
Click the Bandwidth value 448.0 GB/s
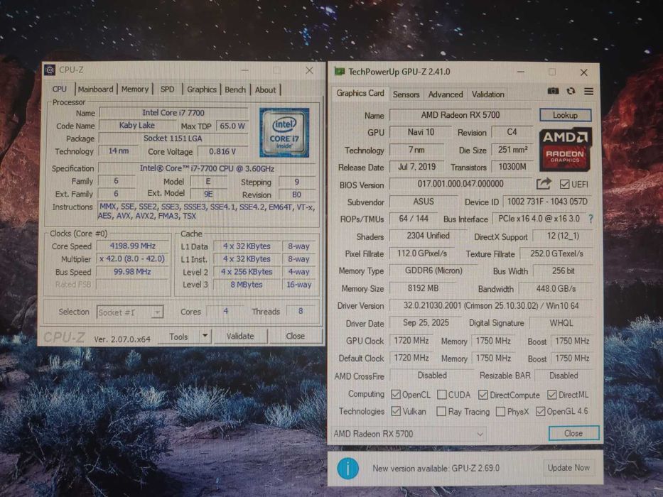tap(556, 289)
